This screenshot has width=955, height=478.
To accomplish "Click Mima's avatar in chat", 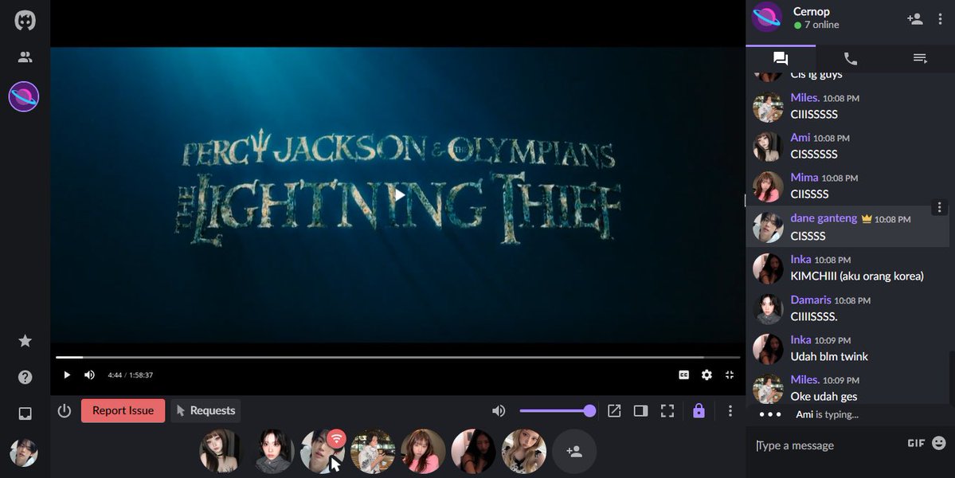I will point(767,187).
